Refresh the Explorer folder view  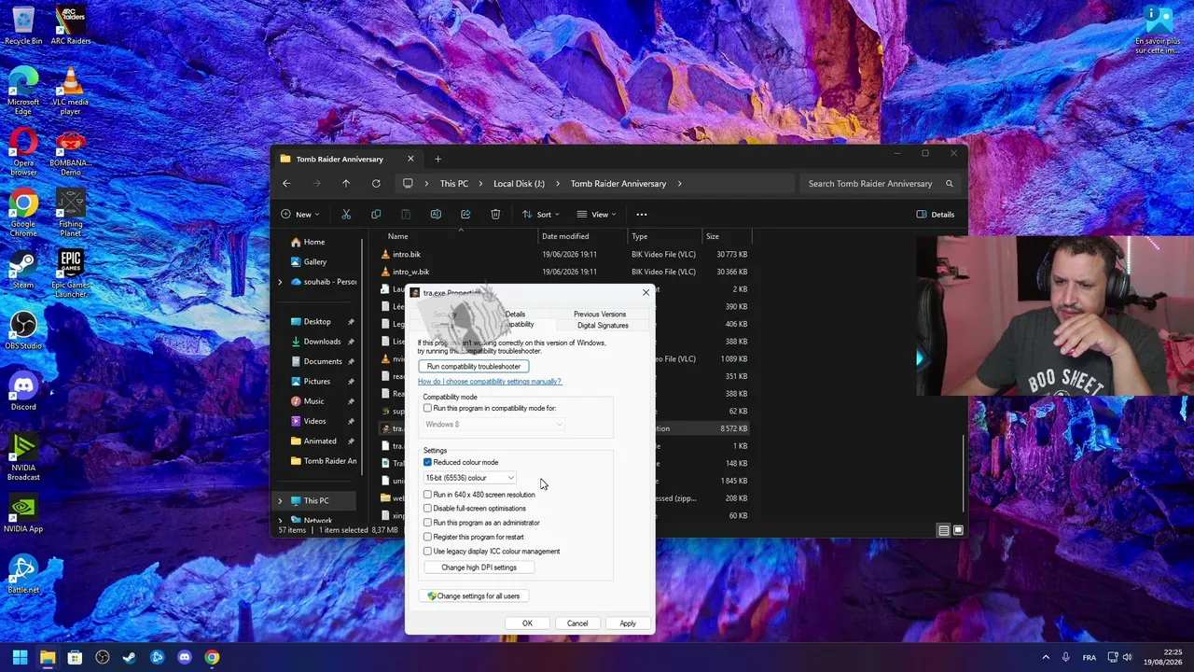click(x=376, y=184)
